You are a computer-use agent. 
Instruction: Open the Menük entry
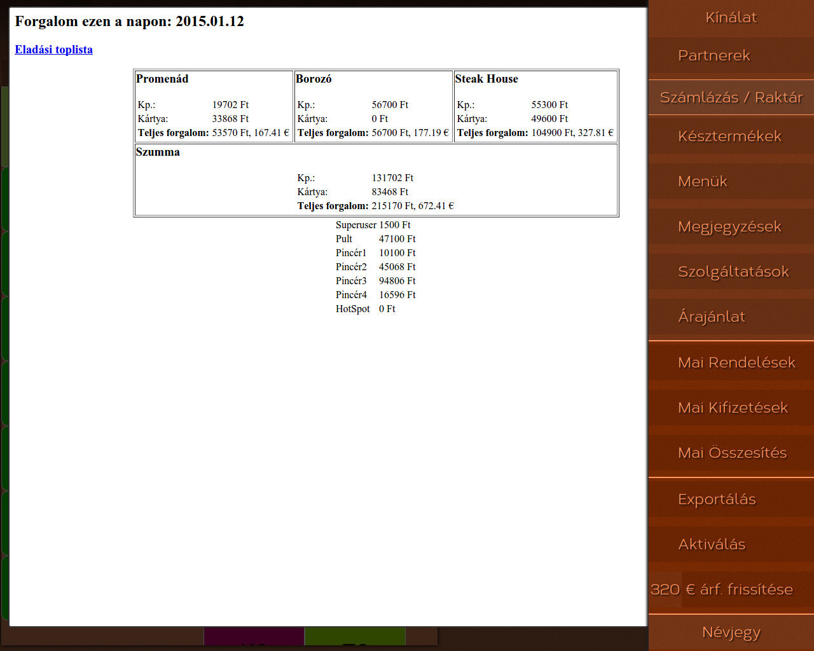731,181
